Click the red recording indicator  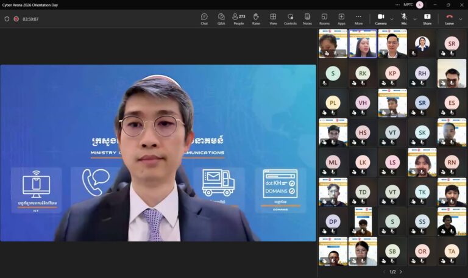[16, 19]
